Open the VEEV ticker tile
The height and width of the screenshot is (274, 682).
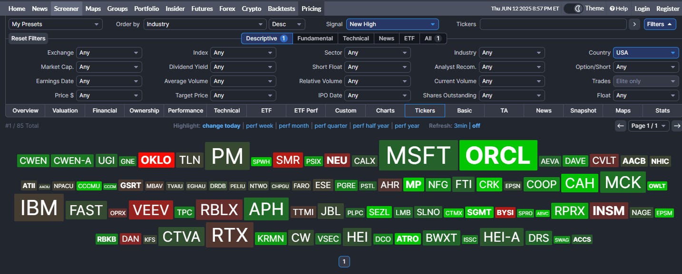(x=151, y=210)
